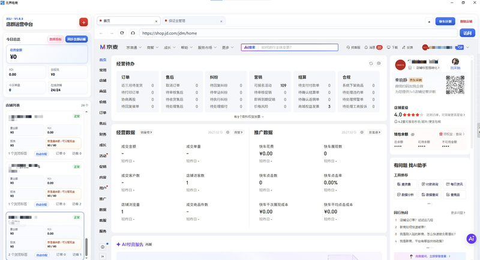Open 经营数据 settings gear icon
The image size is (480, 260).
pyautogui.click(x=227, y=132)
